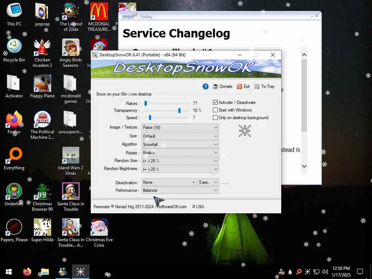372x279 pixels.
Task: Select The Legend of Zilda shortcut
Action: (71, 17)
